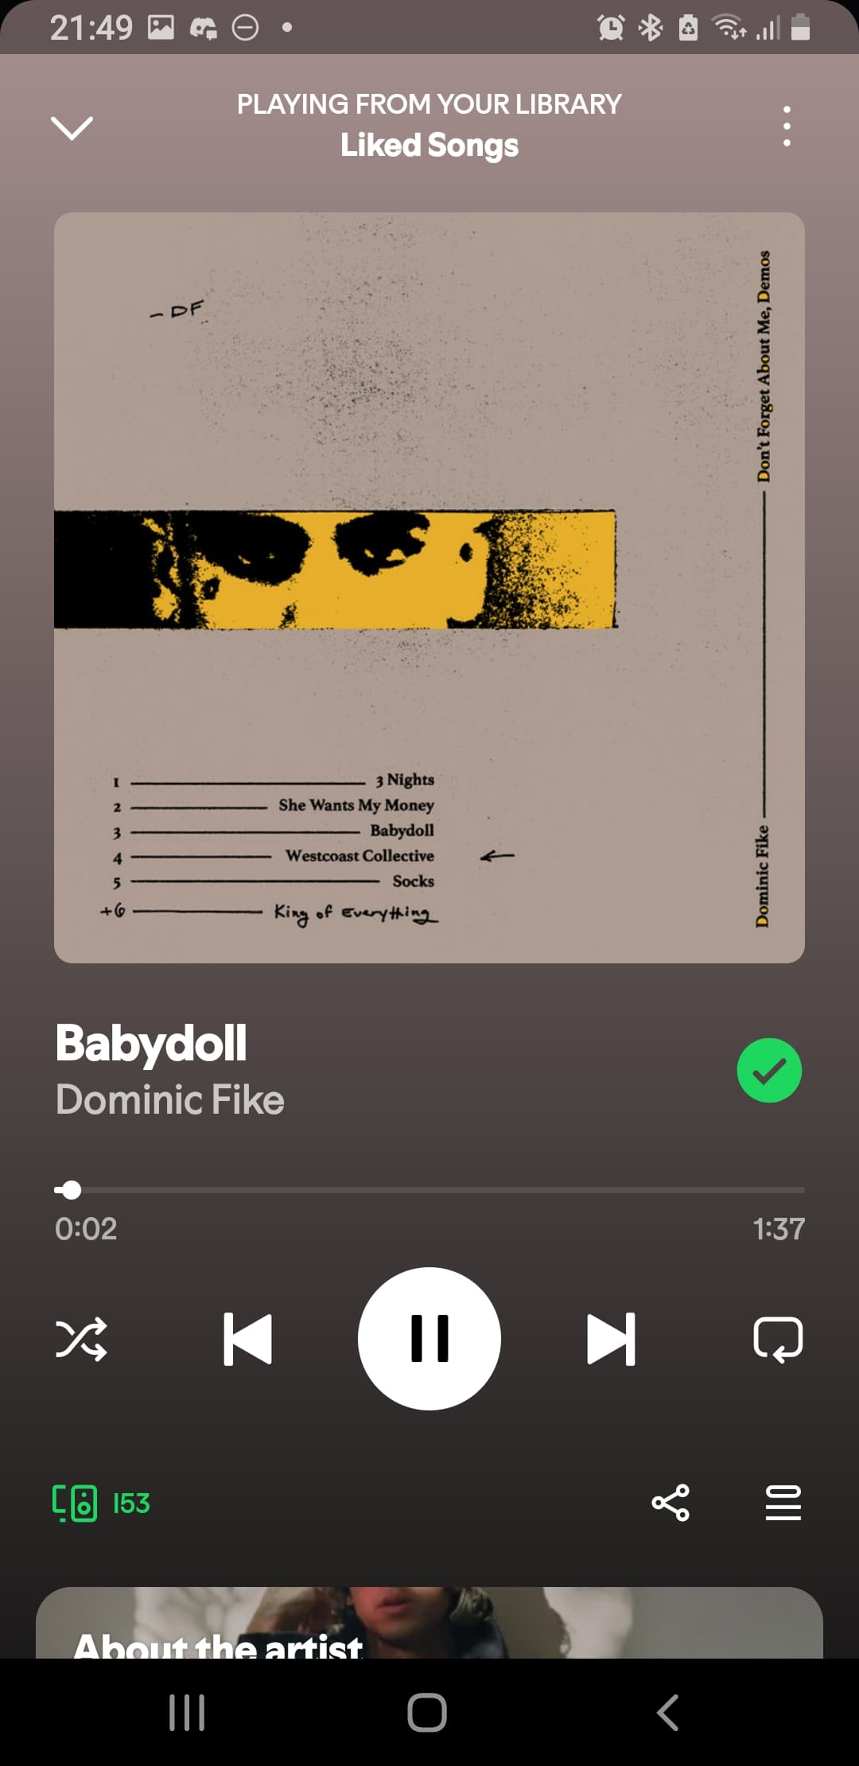Toggle repeat mode

click(778, 1339)
